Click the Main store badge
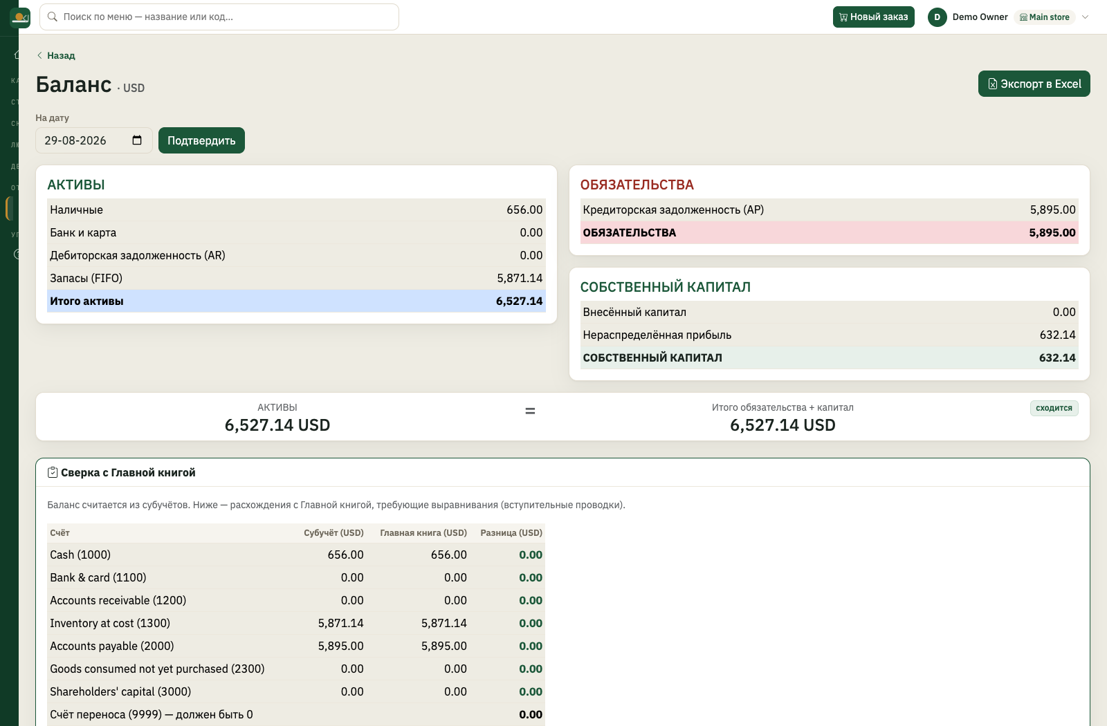 coord(1045,17)
